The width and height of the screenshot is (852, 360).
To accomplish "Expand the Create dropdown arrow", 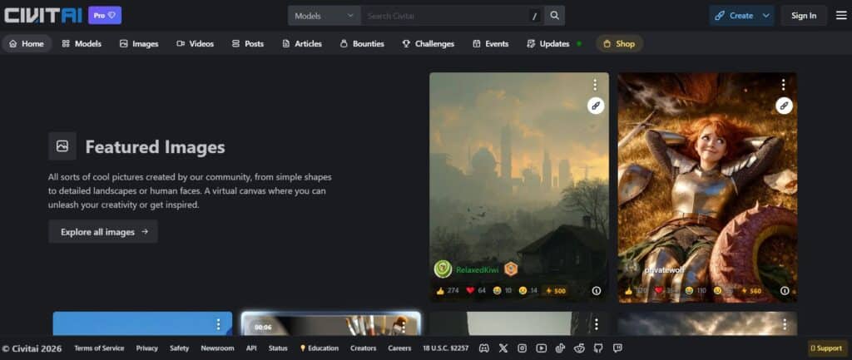I will 766,16.
